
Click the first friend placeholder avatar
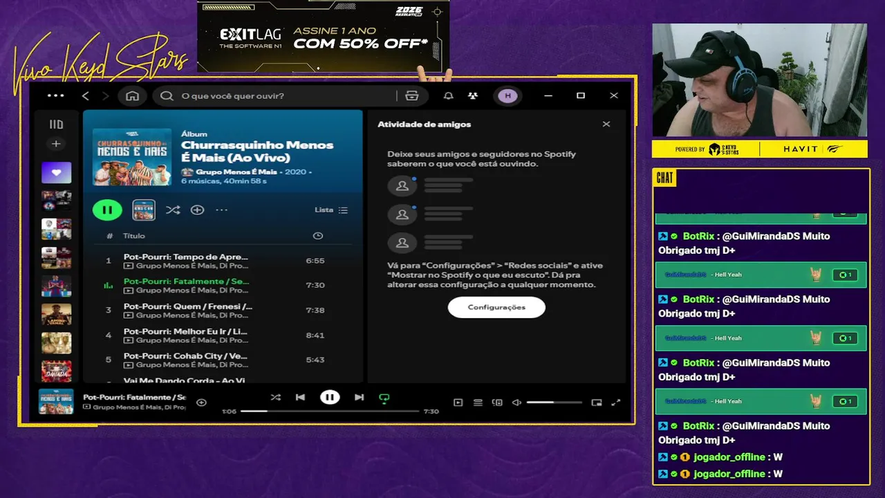pyautogui.click(x=402, y=186)
